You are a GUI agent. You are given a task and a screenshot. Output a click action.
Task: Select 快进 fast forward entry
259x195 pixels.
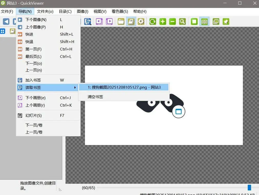[48, 34]
